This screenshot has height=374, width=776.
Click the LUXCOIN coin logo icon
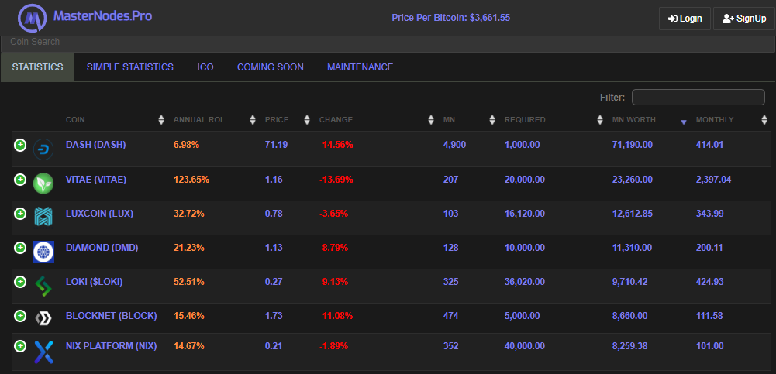(43, 218)
